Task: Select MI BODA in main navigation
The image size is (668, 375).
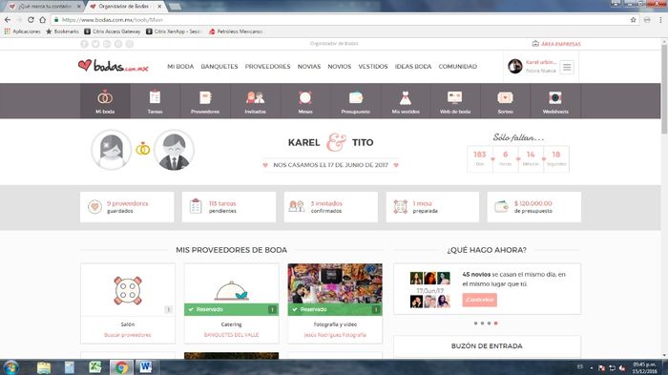Action: 180,67
